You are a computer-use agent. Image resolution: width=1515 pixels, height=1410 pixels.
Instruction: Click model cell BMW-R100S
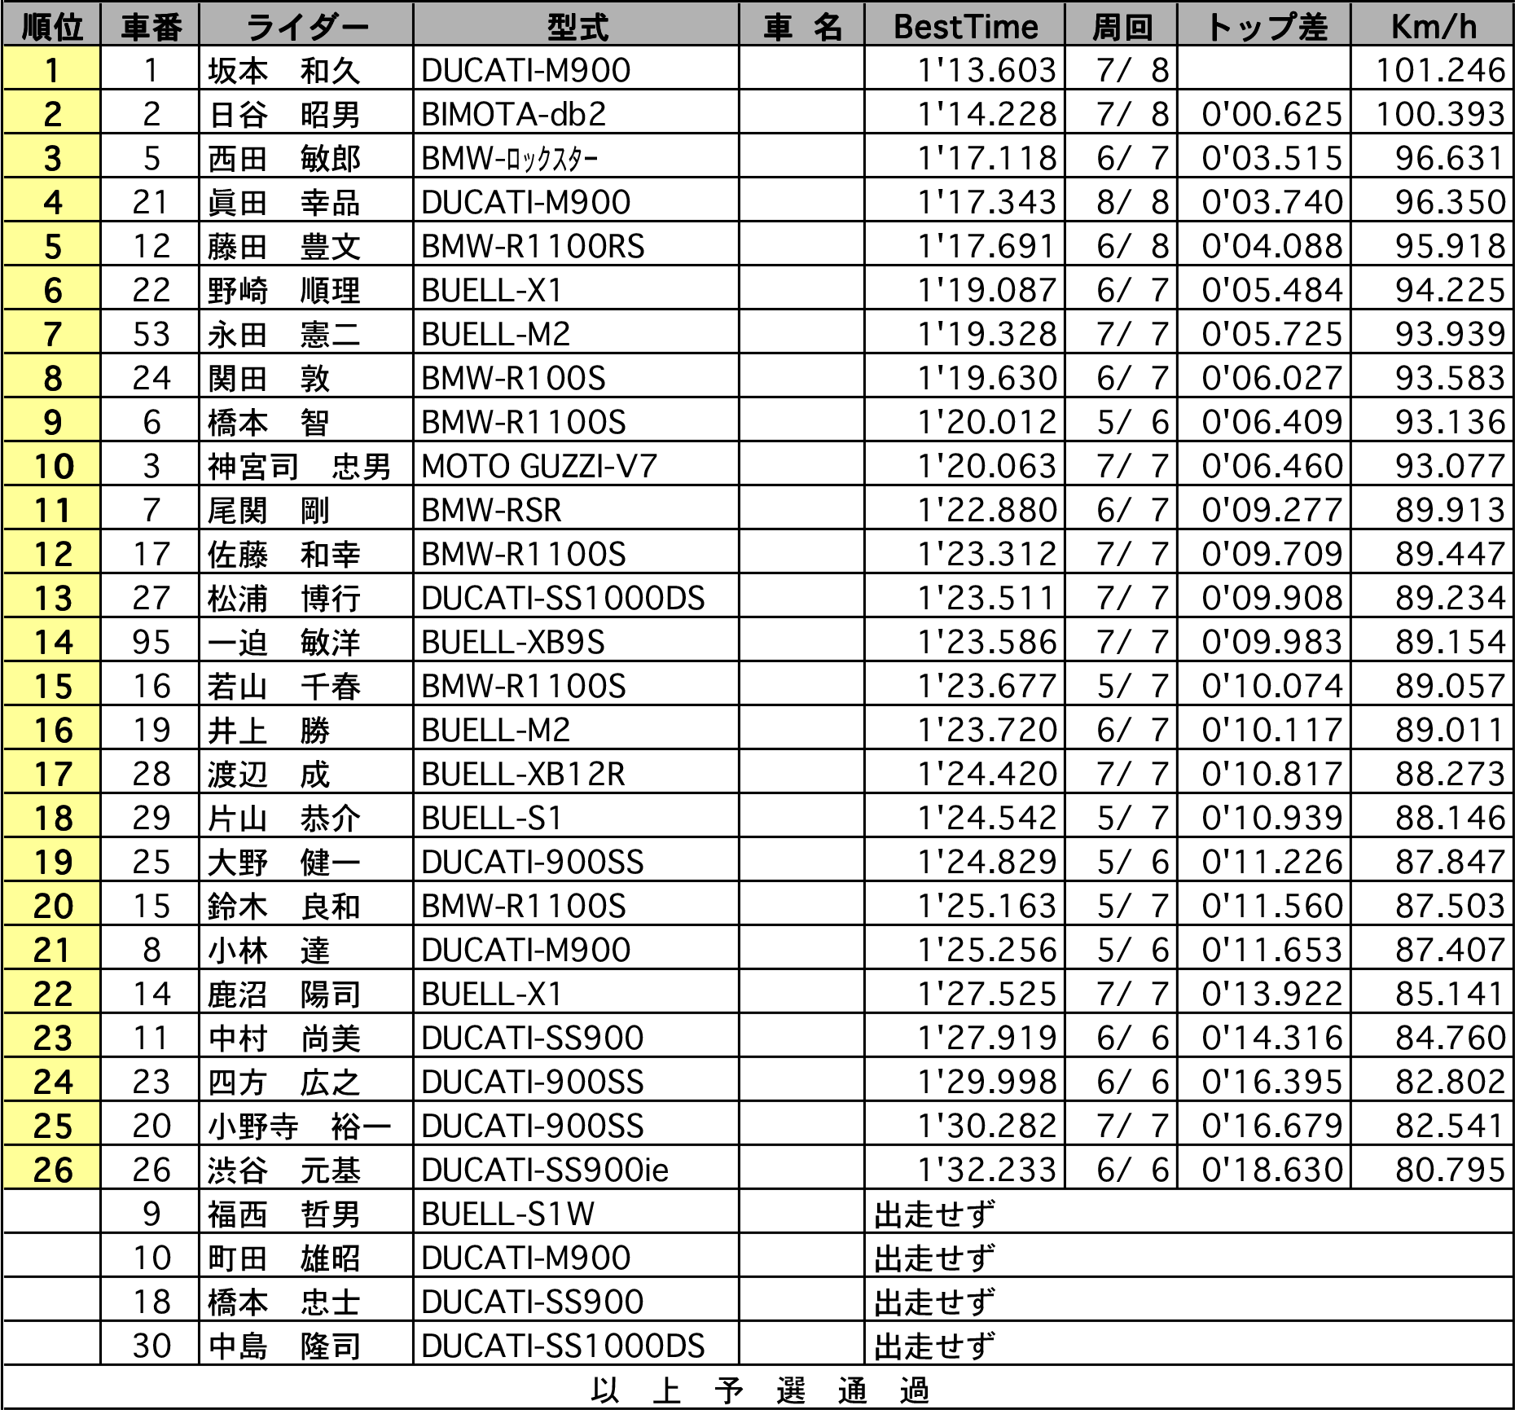pos(513,378)
